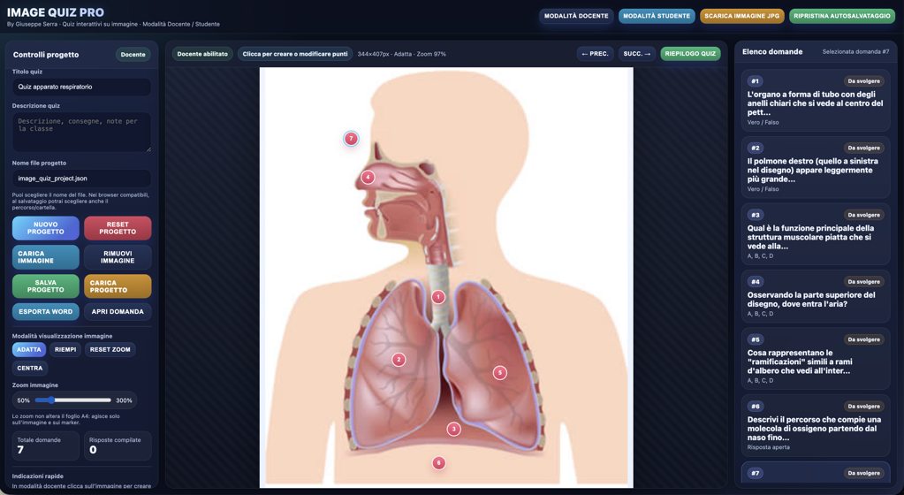This screenshot has height=495, width=904.
Task: Open question #7 card in list
Action: pyautogui.click(x=816, y=473)
